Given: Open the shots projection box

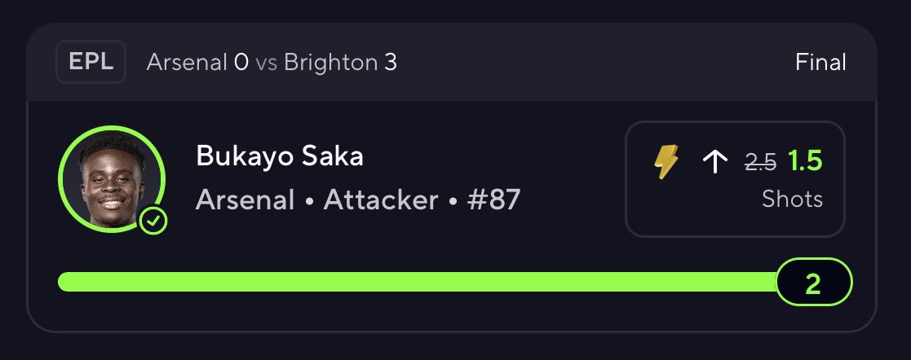Looking at the screenshot, I should (x=735, y=179).
